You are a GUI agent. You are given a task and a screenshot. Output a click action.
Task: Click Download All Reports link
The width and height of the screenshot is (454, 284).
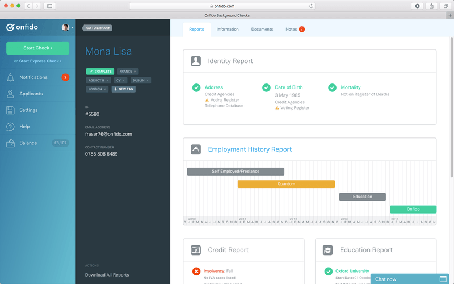[x=107, y=275]
